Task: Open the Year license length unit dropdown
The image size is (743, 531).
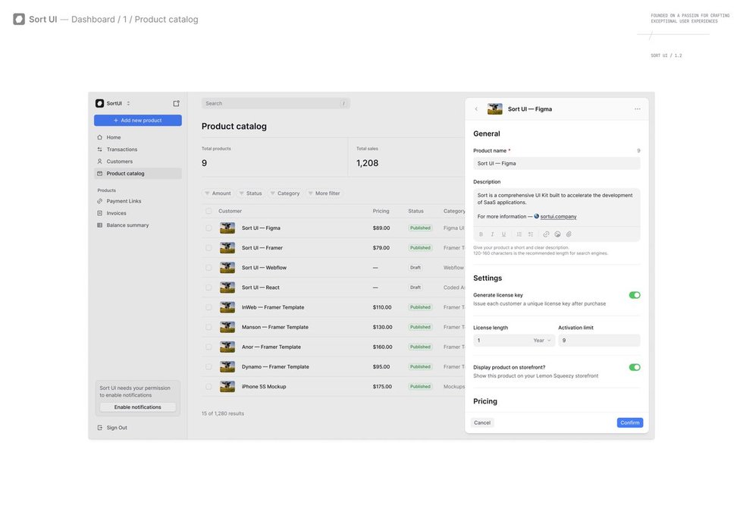Action: click(x=542, y=341)
